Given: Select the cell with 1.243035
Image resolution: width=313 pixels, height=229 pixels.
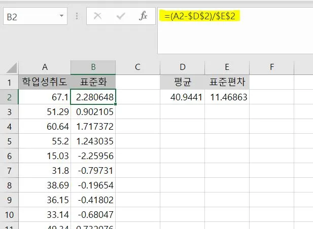Looking at the screenshot, I should pos(93,141).
